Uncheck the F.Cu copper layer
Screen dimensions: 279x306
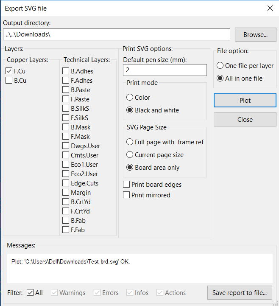click(10, 71)
